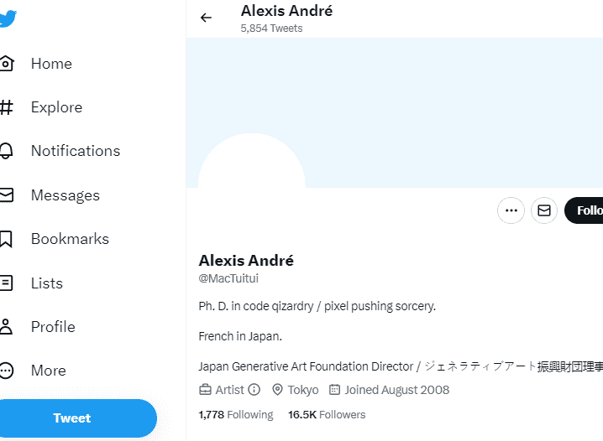Screen dimensions: 603x441
Task: Open the Bookmarks ribbon icon
Action: pyautogui.click(x=6, y=239)
